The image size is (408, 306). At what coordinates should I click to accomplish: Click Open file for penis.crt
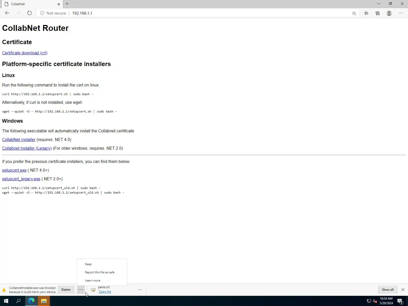105,292
